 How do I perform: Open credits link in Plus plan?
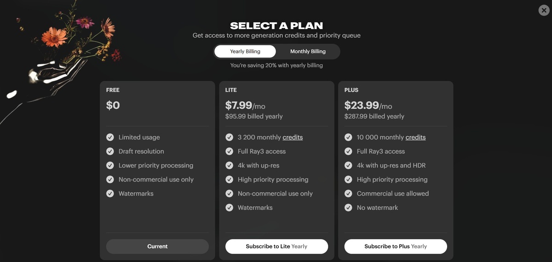(415, 137)
